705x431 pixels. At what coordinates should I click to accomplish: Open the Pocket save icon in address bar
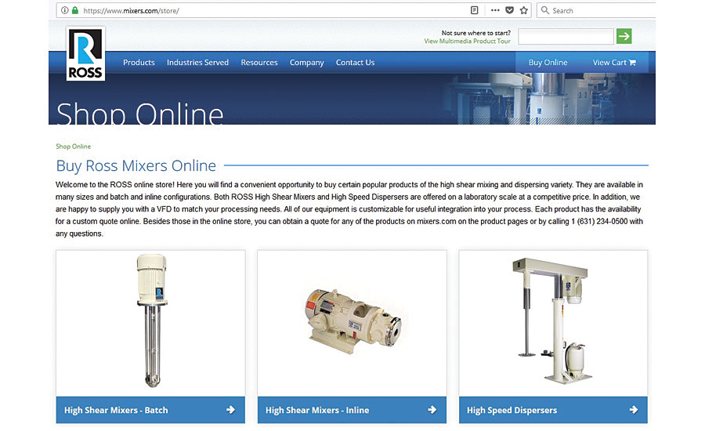[509, 10]
